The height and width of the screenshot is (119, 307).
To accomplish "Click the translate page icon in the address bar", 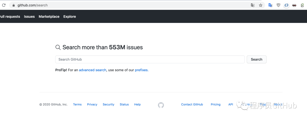I will (x=252, y=5).
